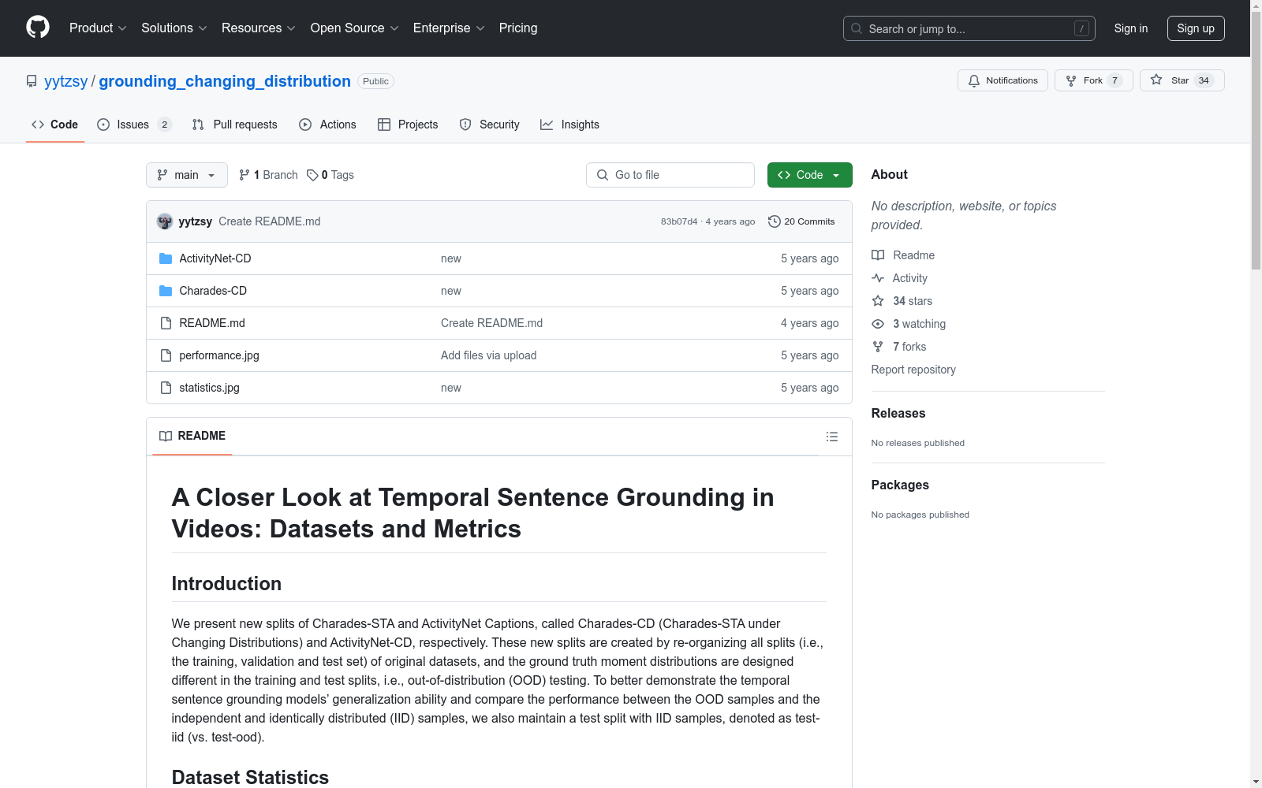Viewport: 1262px width, 788px height.
Task: Open the grounding_changing_distribution repository link
Action: [225, 81]
